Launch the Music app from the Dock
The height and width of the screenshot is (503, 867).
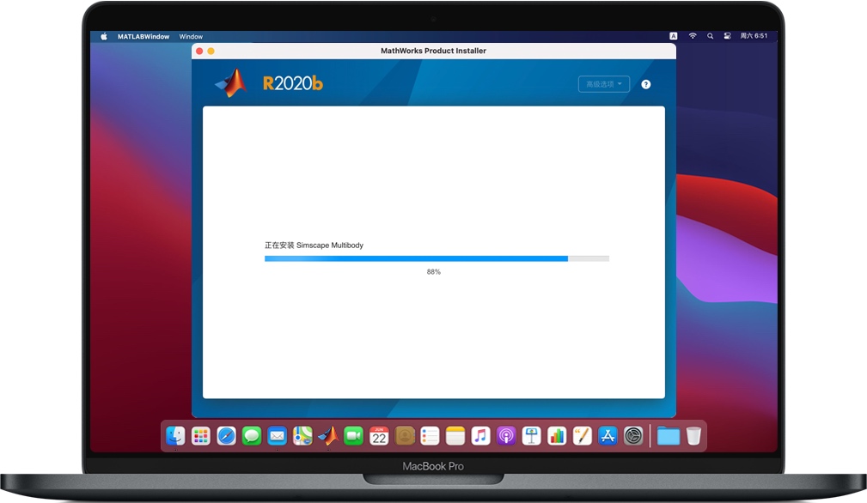pyautogui.click(x=480, y=436)
